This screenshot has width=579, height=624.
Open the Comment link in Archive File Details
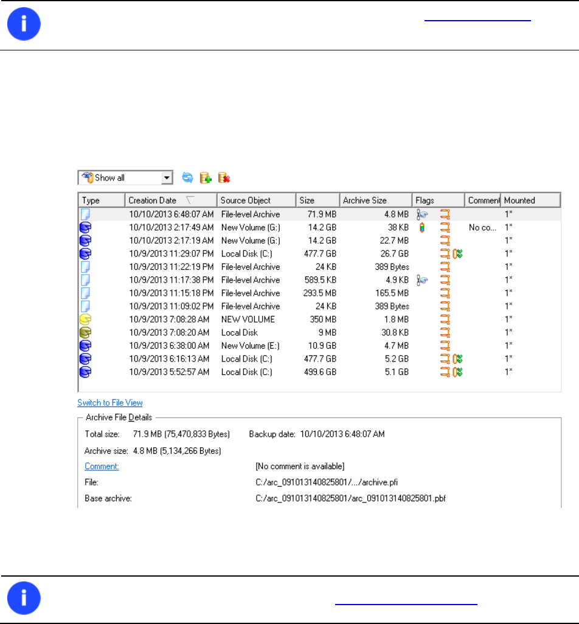pyautogui.click(x=102, y=466)
